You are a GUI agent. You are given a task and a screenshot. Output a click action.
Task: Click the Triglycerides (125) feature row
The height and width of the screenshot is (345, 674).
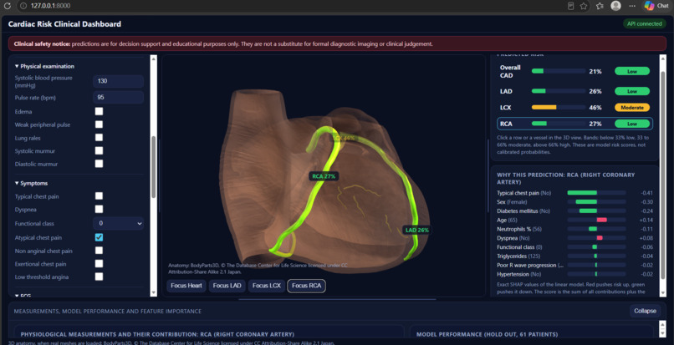574,256
